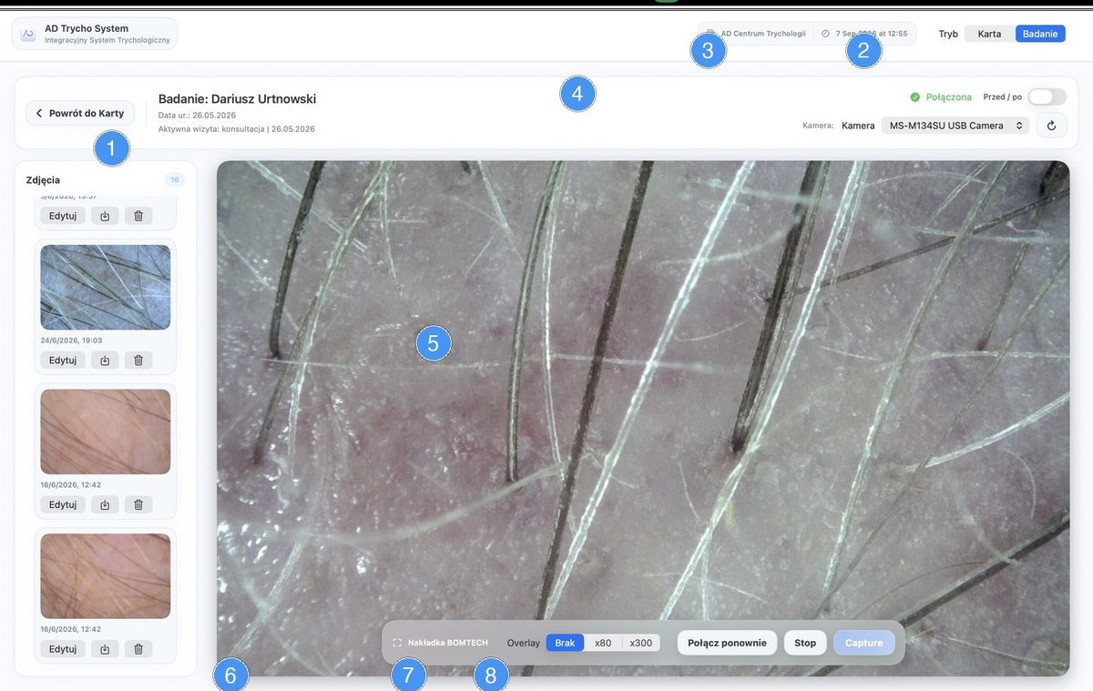Select the Brak overlay option
The width and height of the screenshot is (1093, 691).
[x=565, y=643]
